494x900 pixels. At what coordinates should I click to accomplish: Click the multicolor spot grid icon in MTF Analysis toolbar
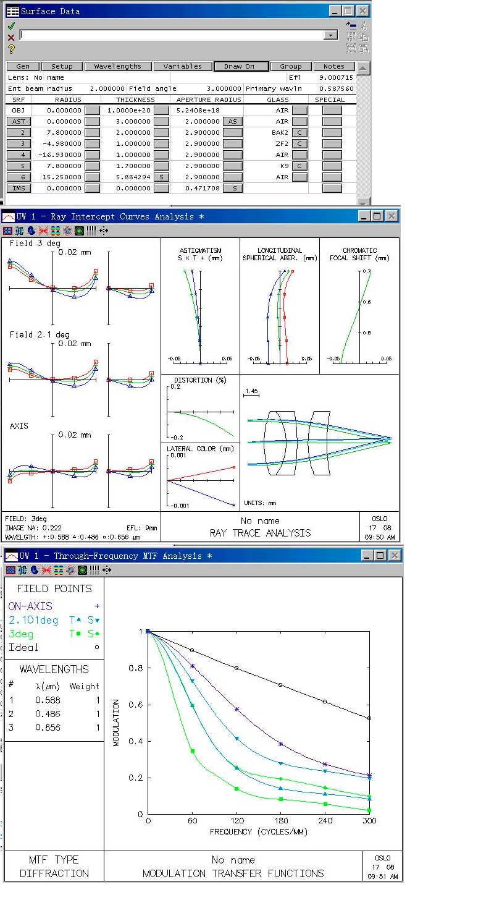[58, 570]
